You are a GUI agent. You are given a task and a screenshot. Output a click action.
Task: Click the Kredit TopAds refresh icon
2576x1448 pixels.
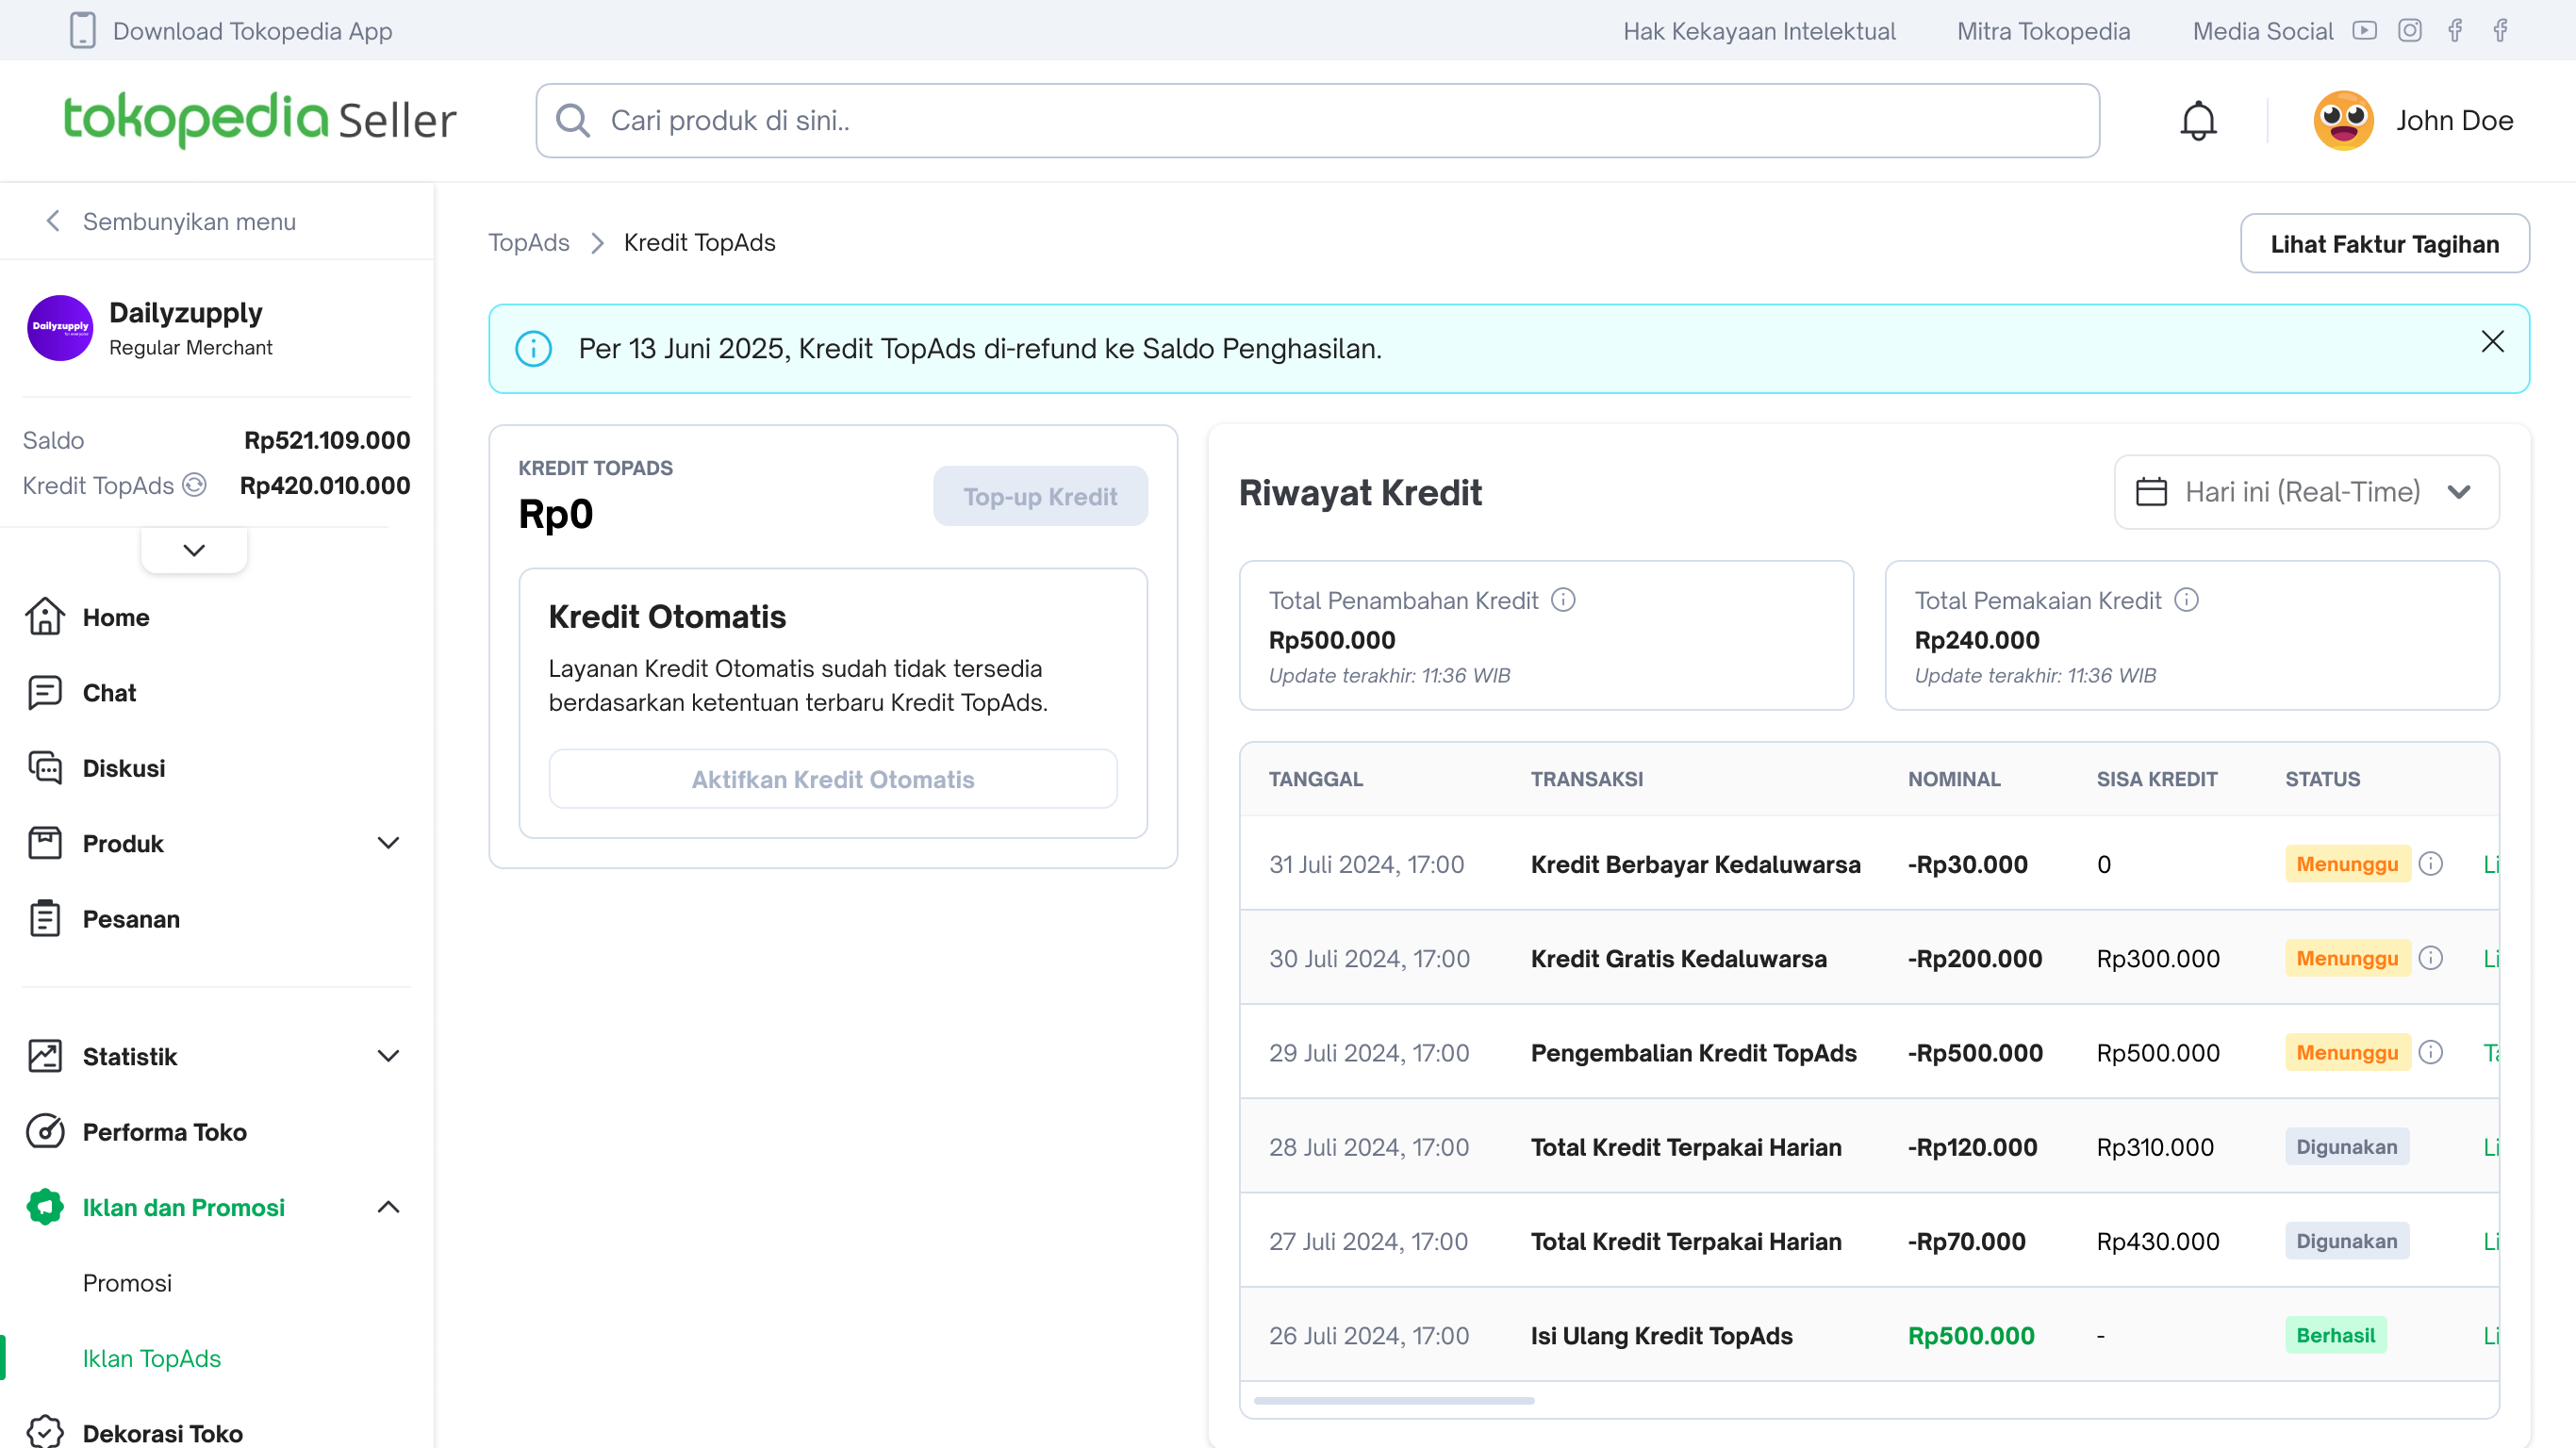[x=195, y=485]
